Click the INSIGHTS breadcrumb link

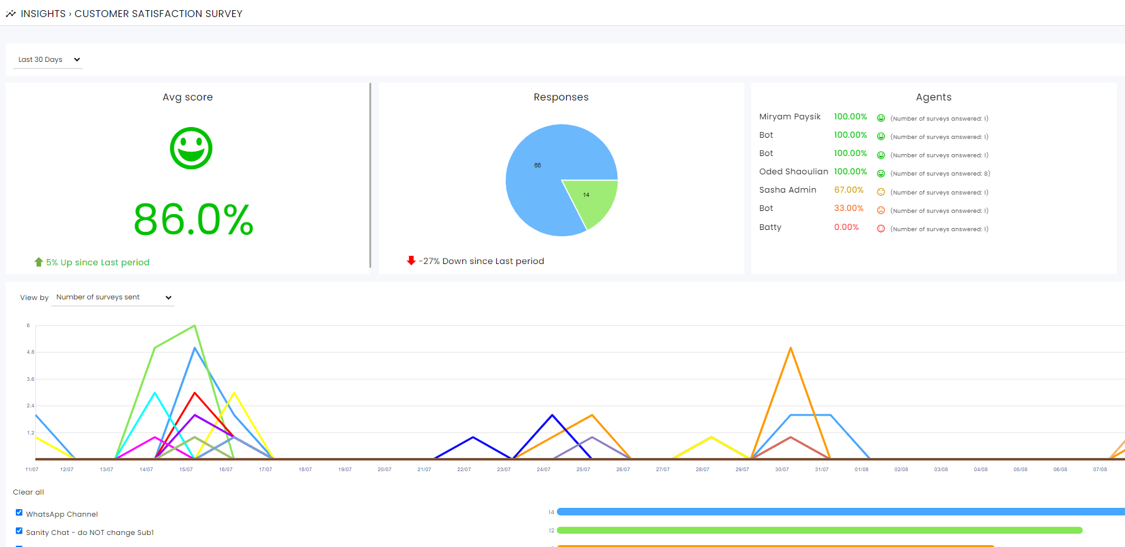tap(43, 14)
